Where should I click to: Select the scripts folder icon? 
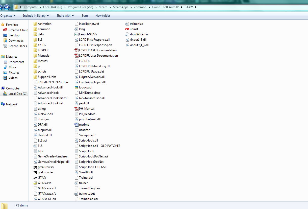[35, 72]
